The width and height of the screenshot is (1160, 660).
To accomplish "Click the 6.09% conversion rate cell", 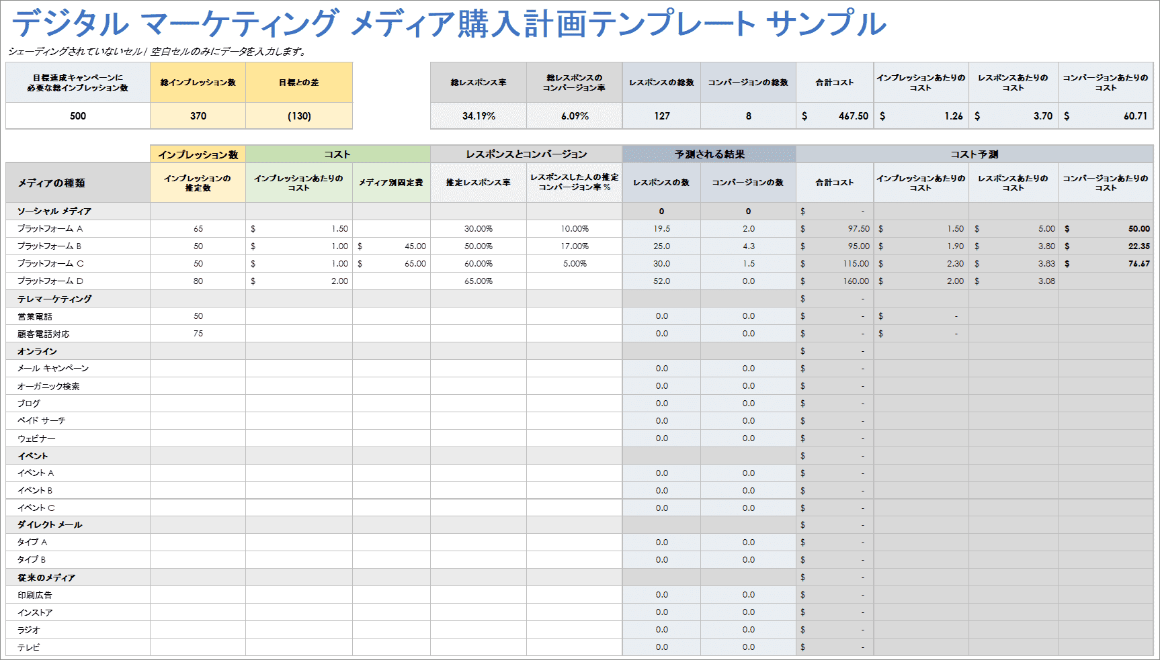I will 575,115.
